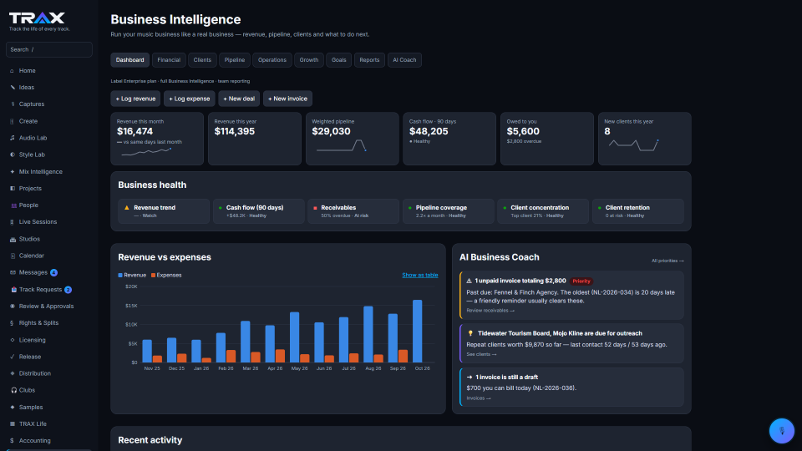802x451 pixels.
Task: Click the Release checkmark icon
Action: (13, 357)
